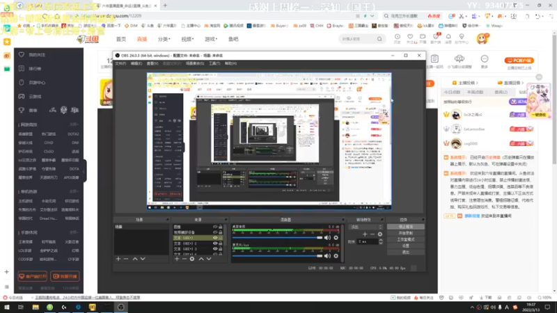Viewport: 557px width, 313px height.
Task: Add a new scene with the plus icon
Action: point(118,259)
